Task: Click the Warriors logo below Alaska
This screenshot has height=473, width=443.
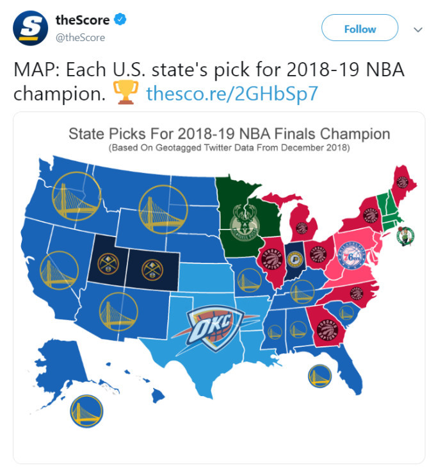Action: 86,411
